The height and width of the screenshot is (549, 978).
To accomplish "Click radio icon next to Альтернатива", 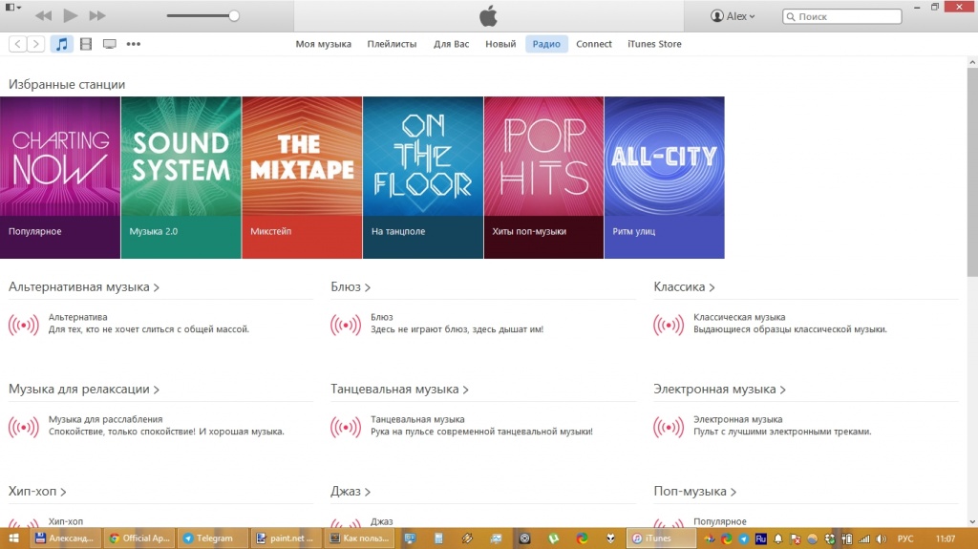I will coord(24,325).
